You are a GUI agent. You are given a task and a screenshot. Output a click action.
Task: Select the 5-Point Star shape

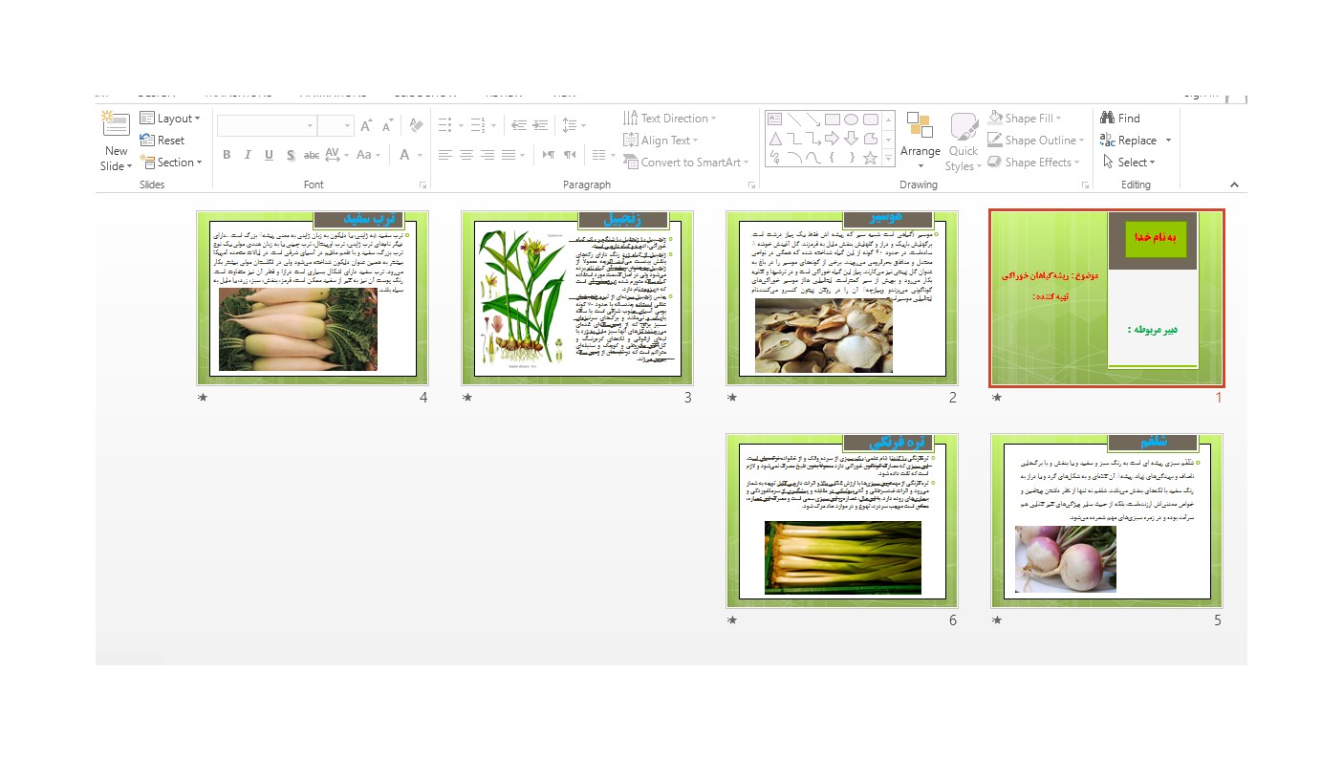tap(870, 158)
